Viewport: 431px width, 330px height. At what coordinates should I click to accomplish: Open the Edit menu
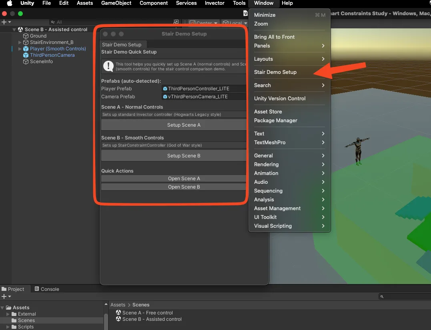pyautogui.click(x=64, y=3)
